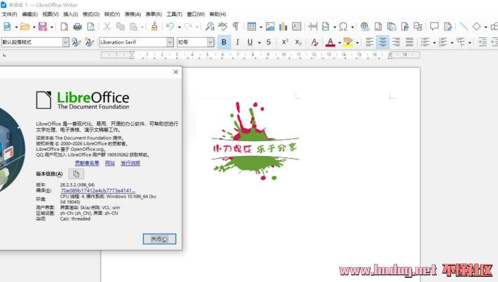The image size is (498, 282).
Task: Toggle Underline formatting button
Action: (x=250, y=42)
